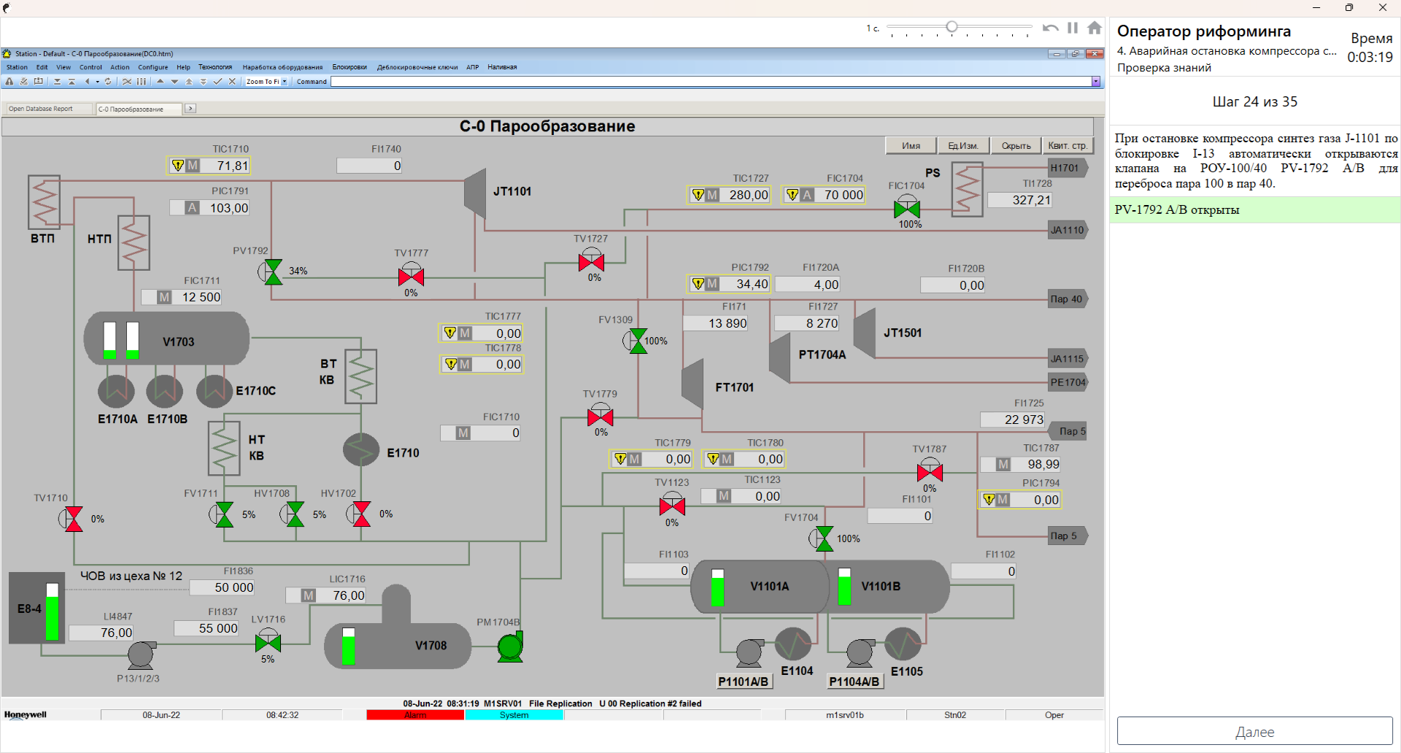
Task: Click the undo arrow in simulator header
Action: (x=1050, y=28)
